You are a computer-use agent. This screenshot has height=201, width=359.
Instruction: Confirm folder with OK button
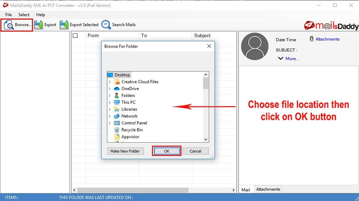[167, 151]
